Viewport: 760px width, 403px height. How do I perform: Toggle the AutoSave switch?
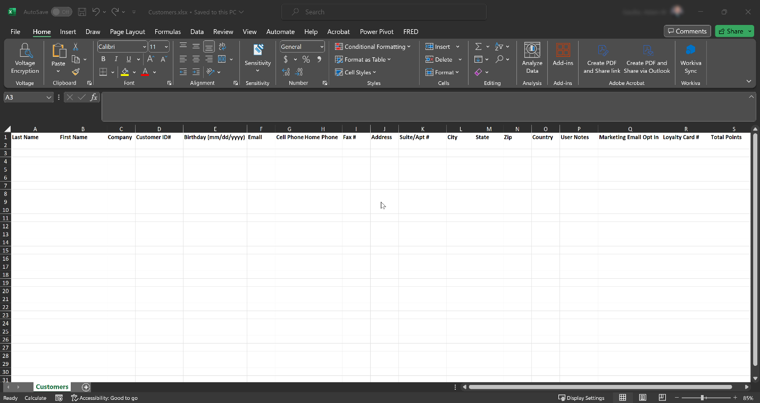point(62,12)
